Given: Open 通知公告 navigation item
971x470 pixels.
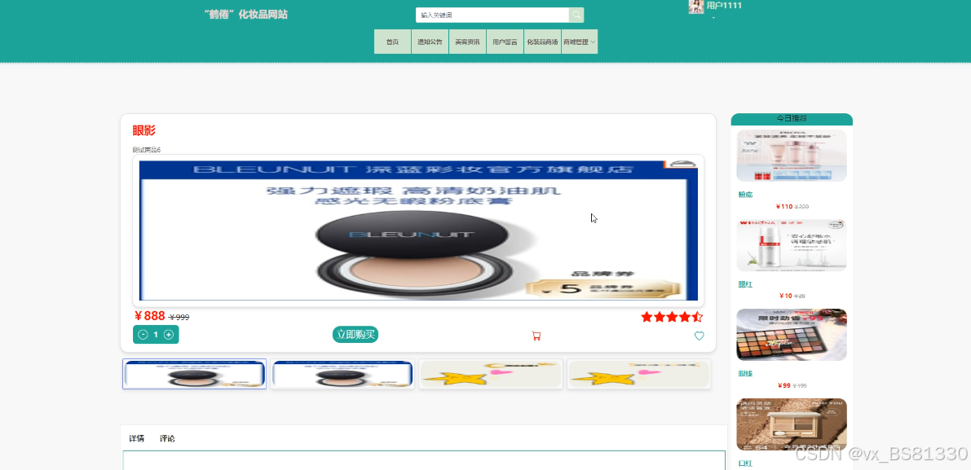Looking at the screenshot, I should (x=430, y=42).
